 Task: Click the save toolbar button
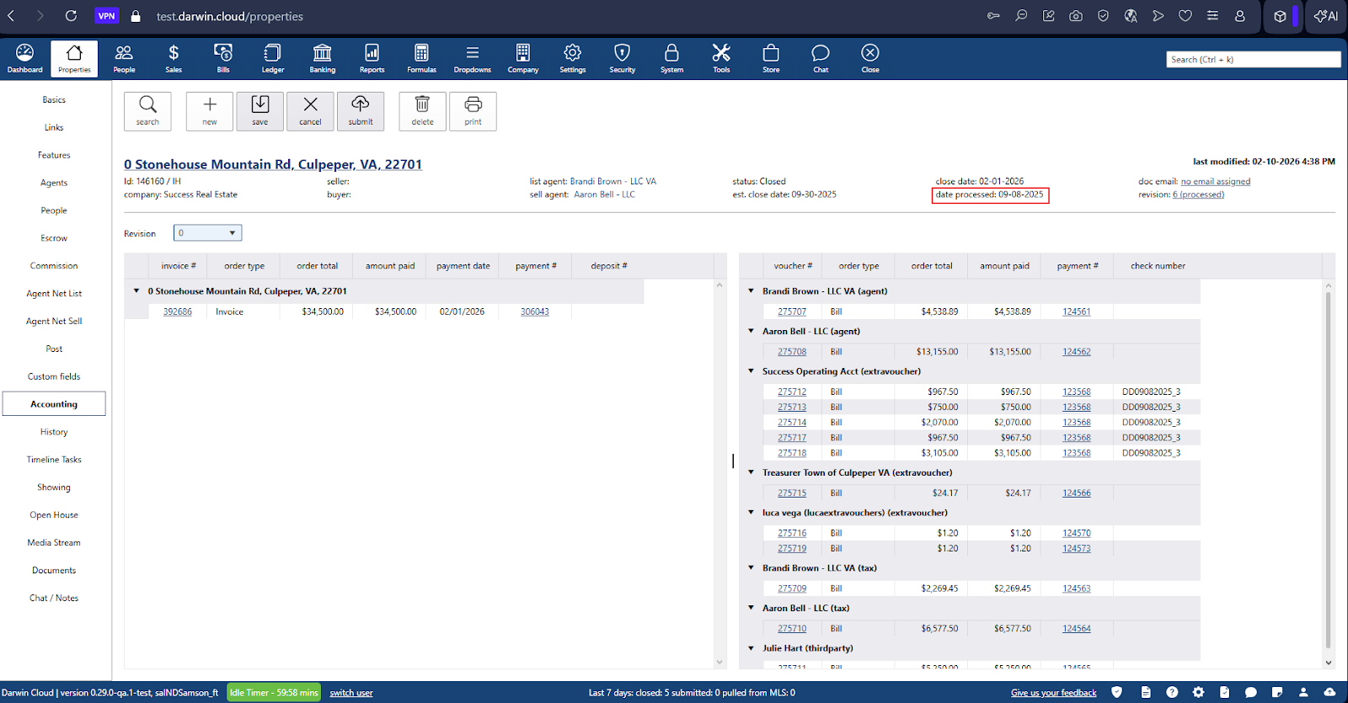pos(260,111)
